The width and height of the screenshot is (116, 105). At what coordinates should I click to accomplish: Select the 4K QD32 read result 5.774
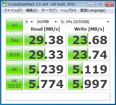[x=45, y=83]
